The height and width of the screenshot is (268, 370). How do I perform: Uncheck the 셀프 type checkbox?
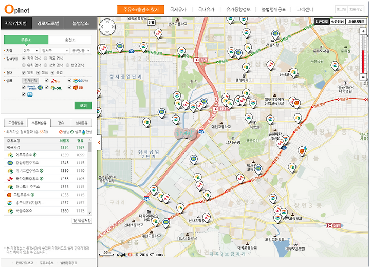tap(38, 72)
